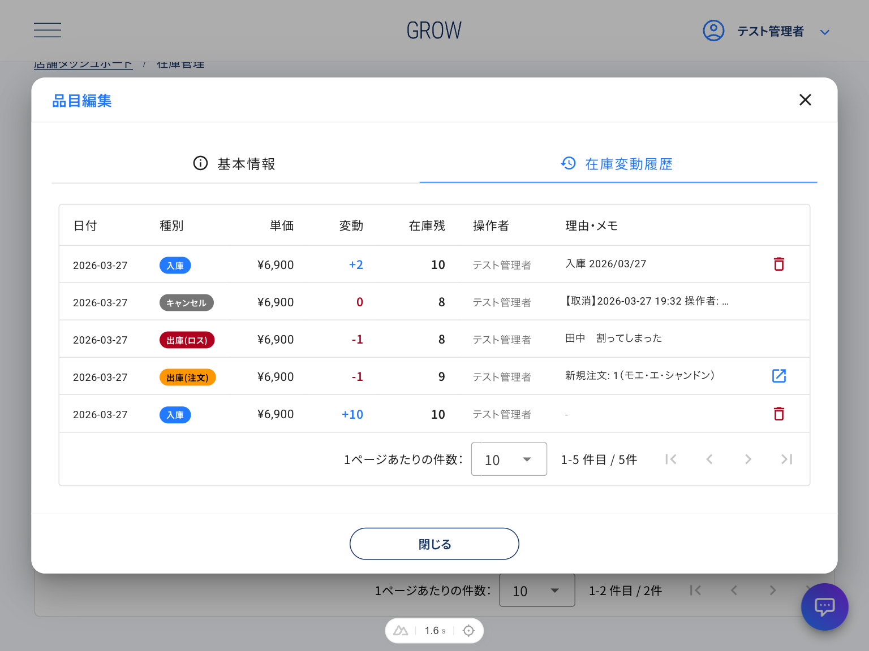Jump to the first history page
This screenshot has width=869, height=651.
(x=671, y=459)
